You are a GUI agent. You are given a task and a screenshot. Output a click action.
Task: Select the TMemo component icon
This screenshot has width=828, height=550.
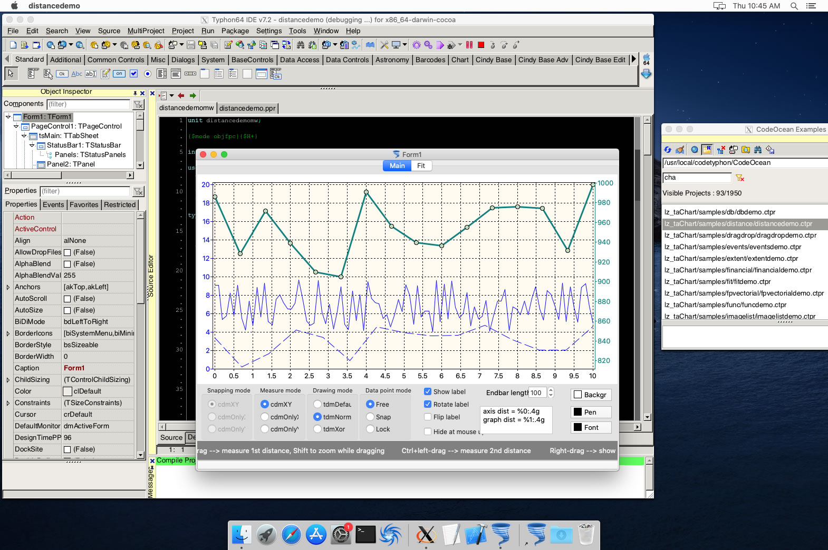[105, 74]
